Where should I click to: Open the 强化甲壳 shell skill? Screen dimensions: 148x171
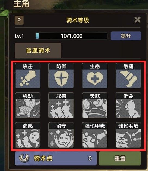95,135
